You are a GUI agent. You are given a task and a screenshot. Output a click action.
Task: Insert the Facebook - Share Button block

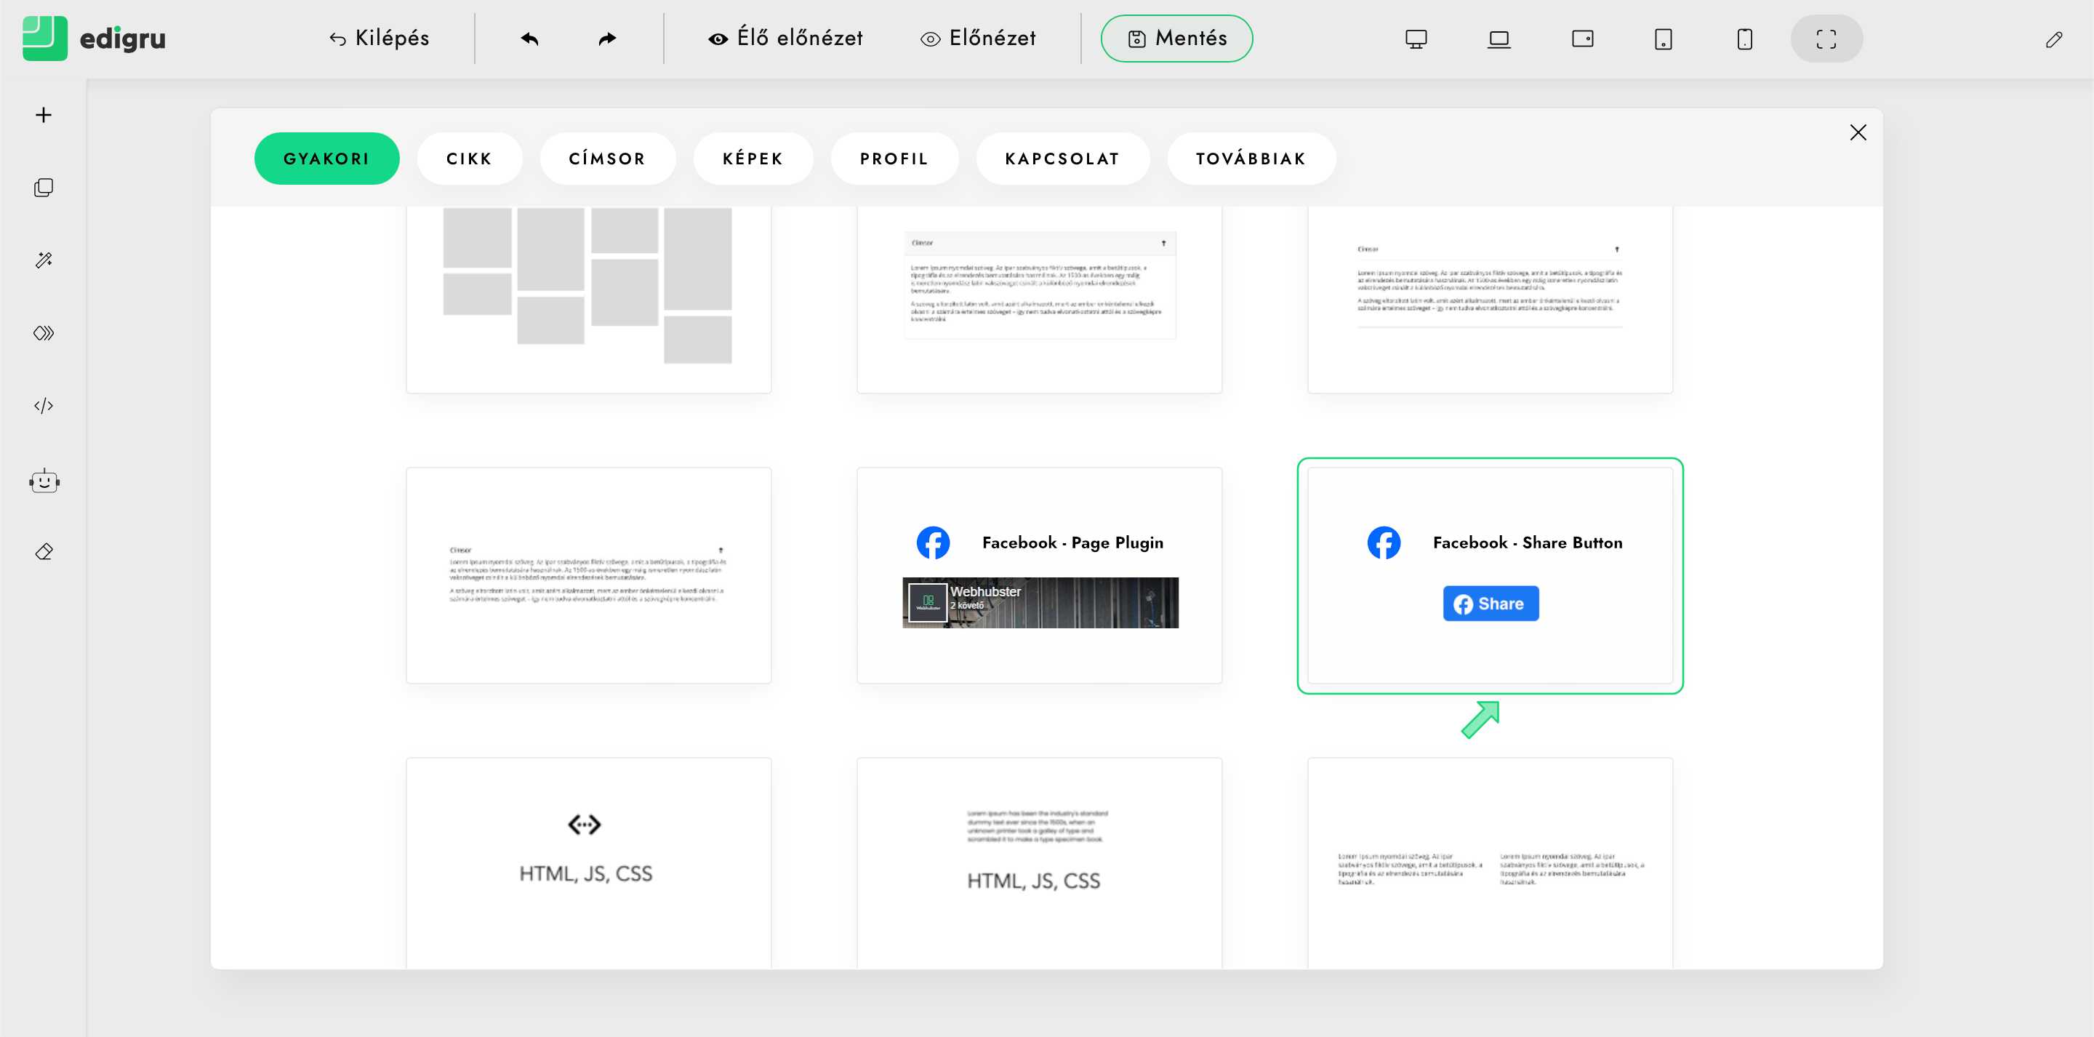point(1489,575)
